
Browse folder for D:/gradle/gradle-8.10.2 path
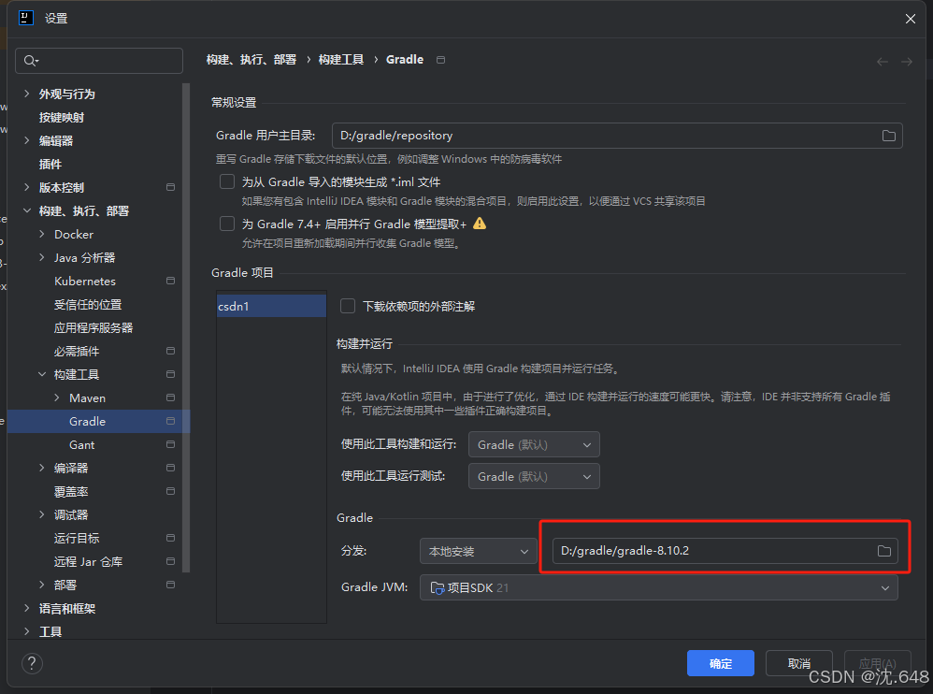tap(884, 551)
